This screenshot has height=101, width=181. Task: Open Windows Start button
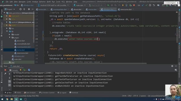tap(2, 99)
